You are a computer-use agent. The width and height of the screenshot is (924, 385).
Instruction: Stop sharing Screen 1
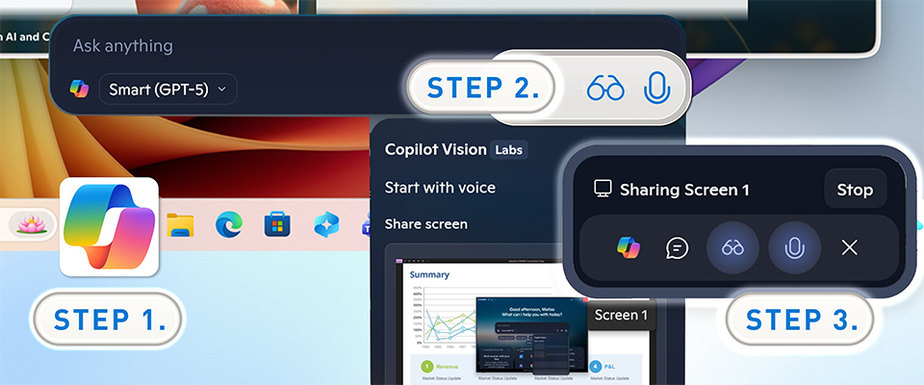[855, 190]
